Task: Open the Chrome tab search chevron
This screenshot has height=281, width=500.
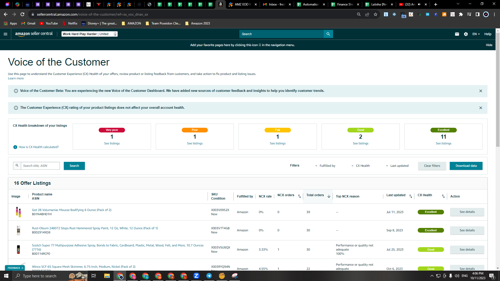Action: (x=458, y=4)
